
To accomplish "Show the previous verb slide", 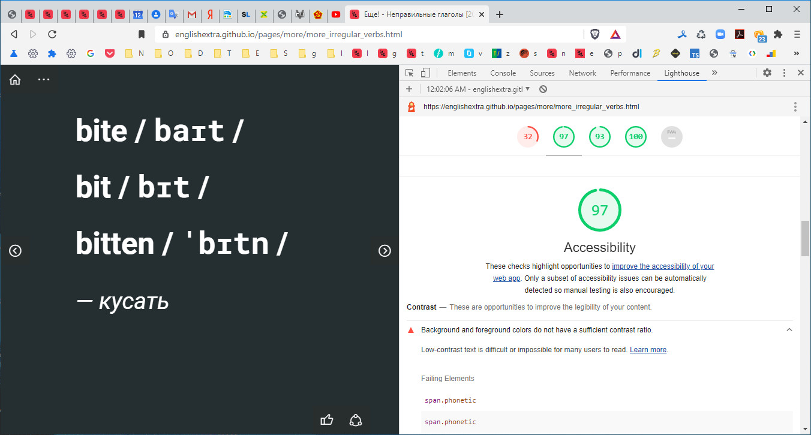I will pos(16,251).
